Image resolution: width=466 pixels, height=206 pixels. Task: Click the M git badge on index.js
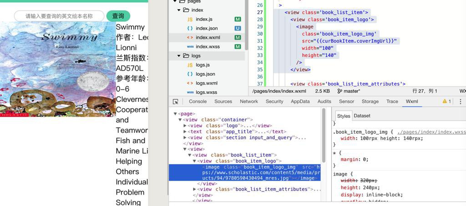[238, 19]
